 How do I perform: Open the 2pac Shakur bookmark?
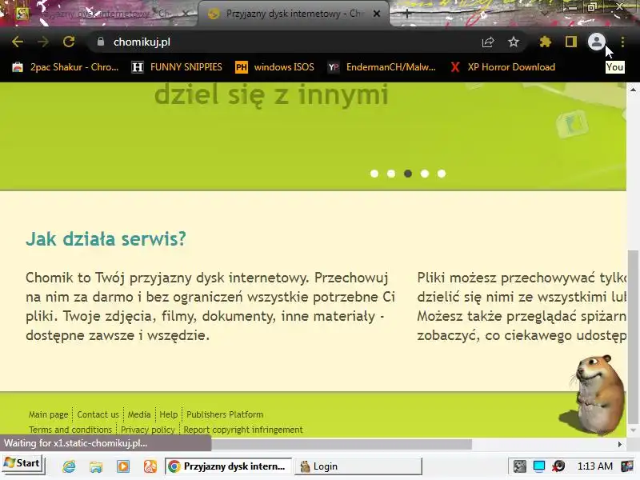[66, 67]
